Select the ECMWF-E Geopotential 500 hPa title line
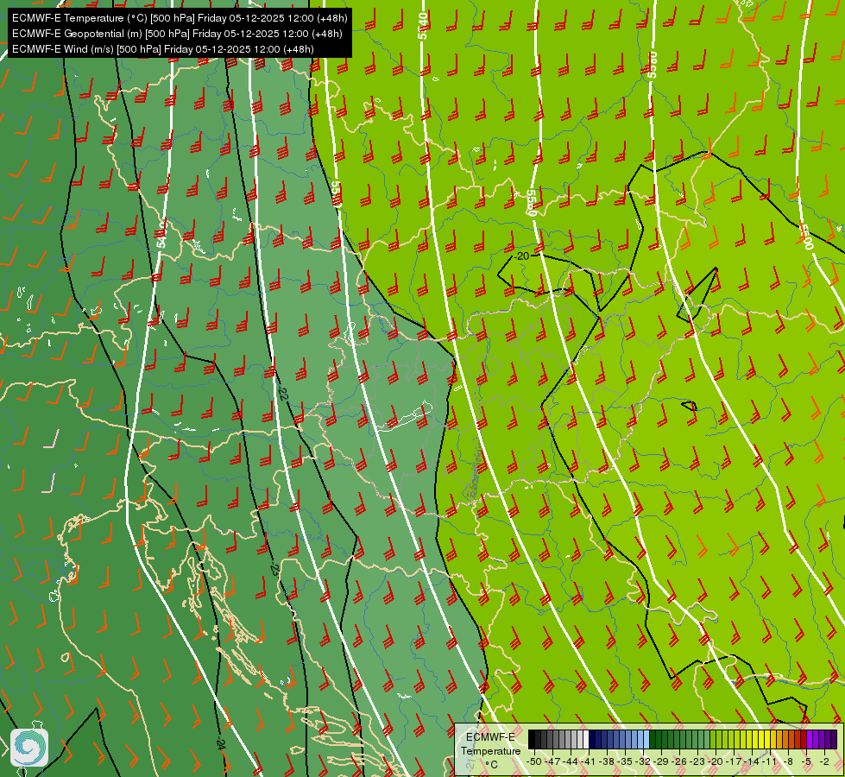The width and height of the screenshot is (845, 777). click(177, 34)
